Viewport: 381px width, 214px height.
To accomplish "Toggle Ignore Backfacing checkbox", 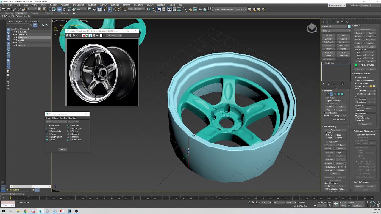I will 326,101.
